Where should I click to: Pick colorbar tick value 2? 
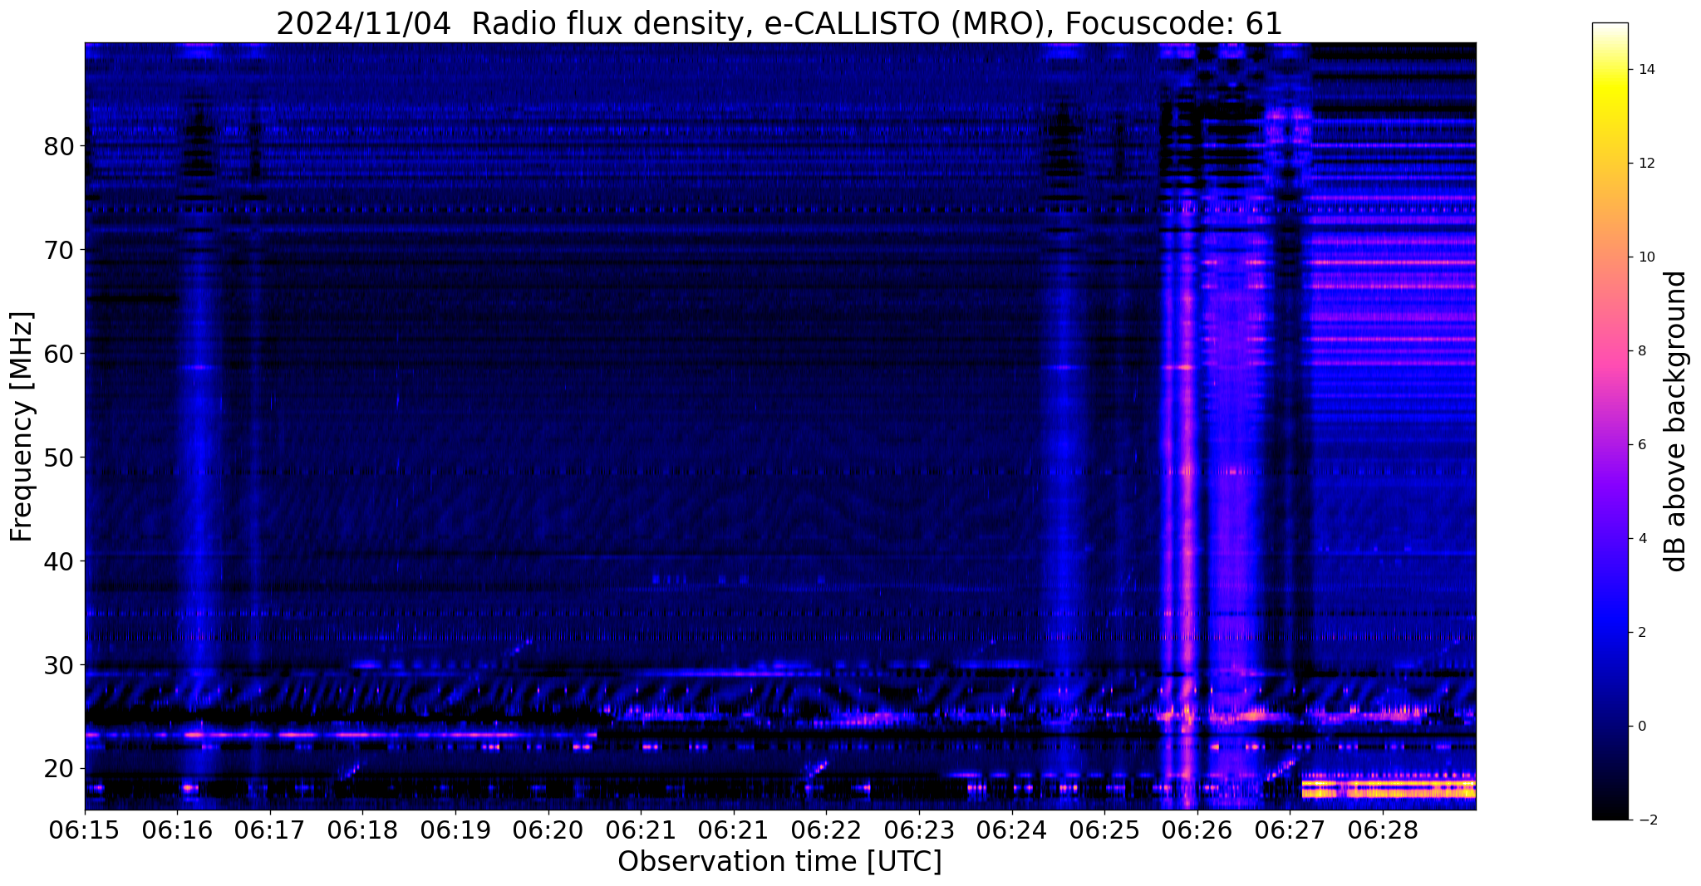pyautogui.click(x=1642, y=633)
